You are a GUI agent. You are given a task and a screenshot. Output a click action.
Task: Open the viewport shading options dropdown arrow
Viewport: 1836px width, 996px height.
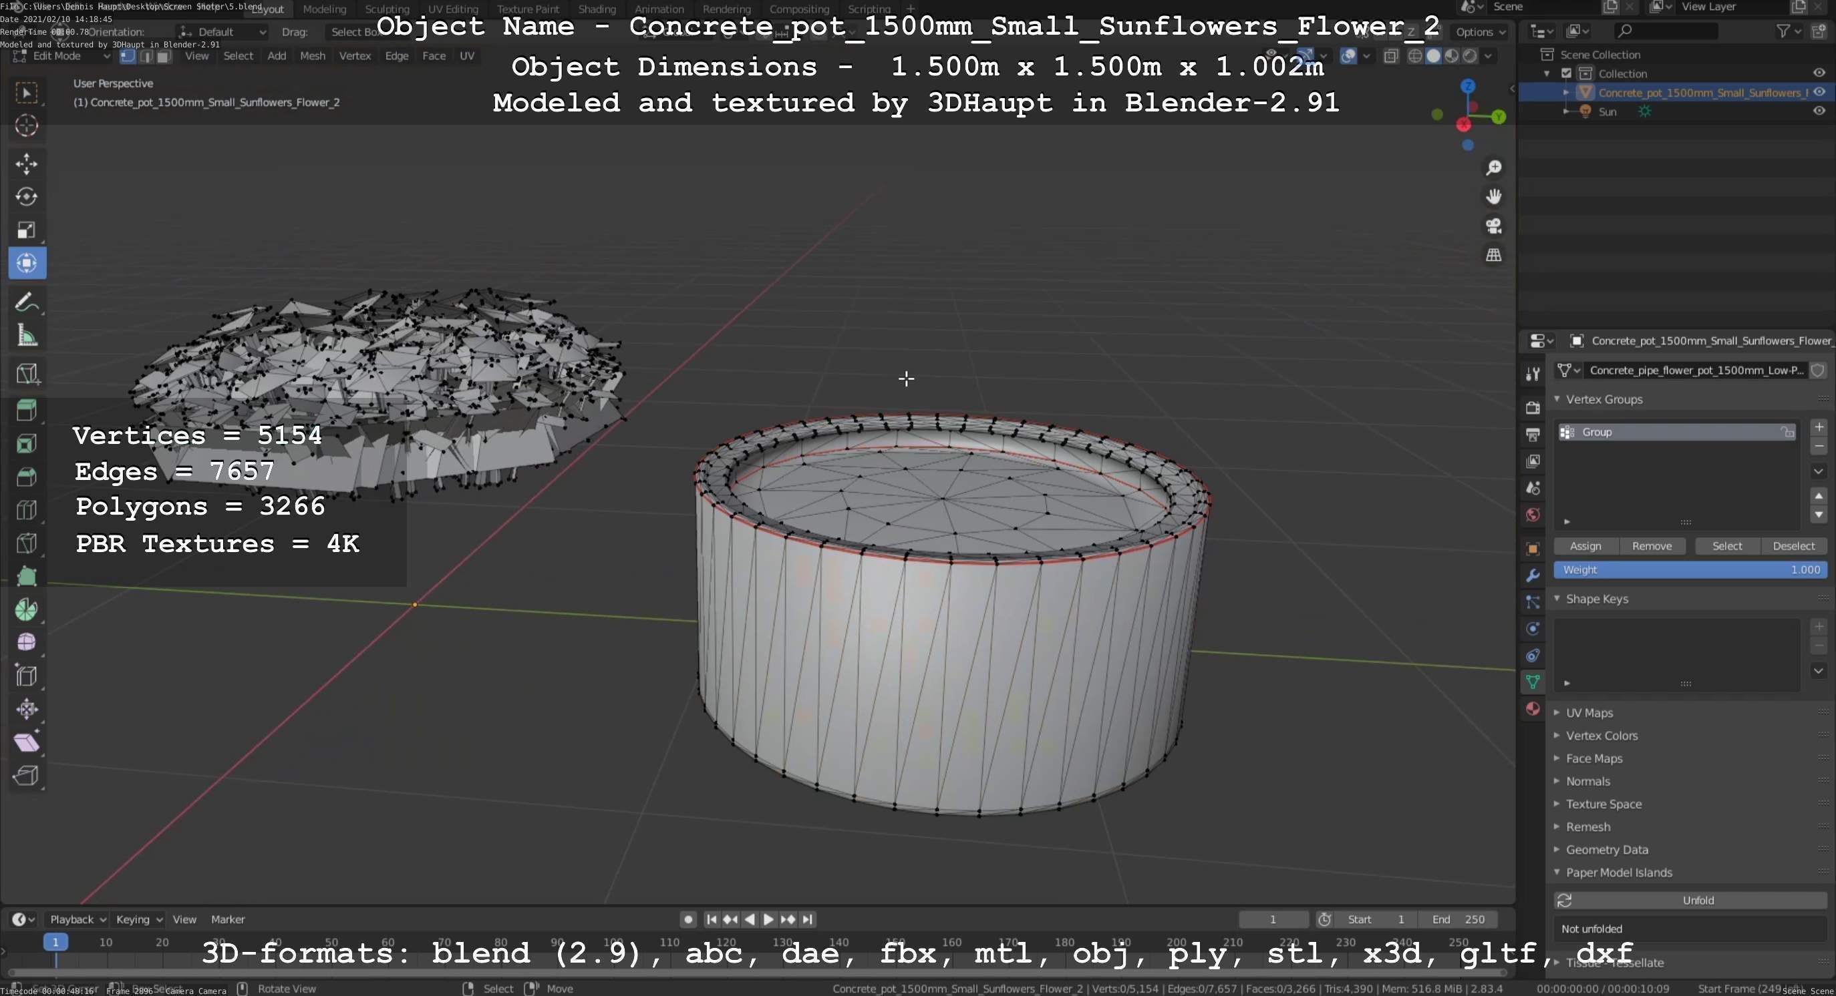pyautogui.click(x=1488, y=56)
